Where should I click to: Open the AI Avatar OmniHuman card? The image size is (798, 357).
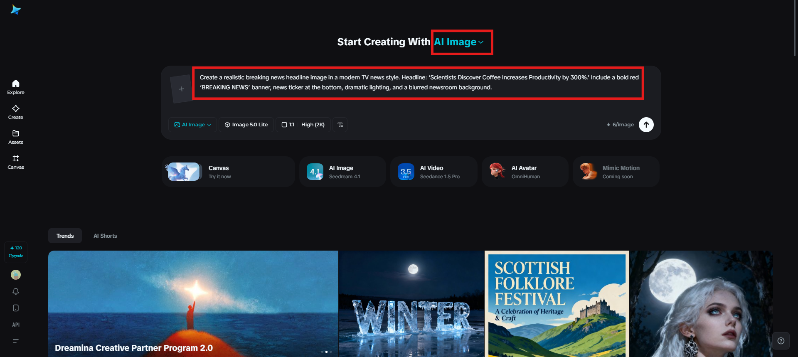[x=525, y=172]
